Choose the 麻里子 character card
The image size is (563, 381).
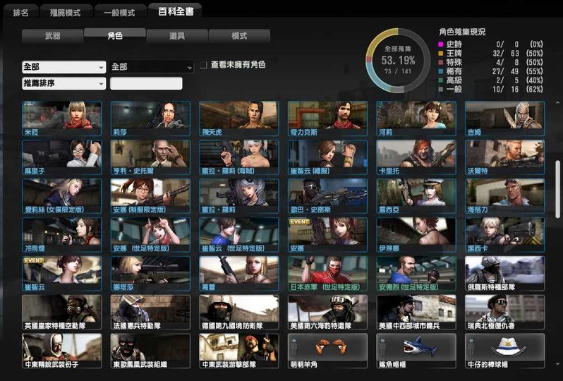tap(62, 157)
